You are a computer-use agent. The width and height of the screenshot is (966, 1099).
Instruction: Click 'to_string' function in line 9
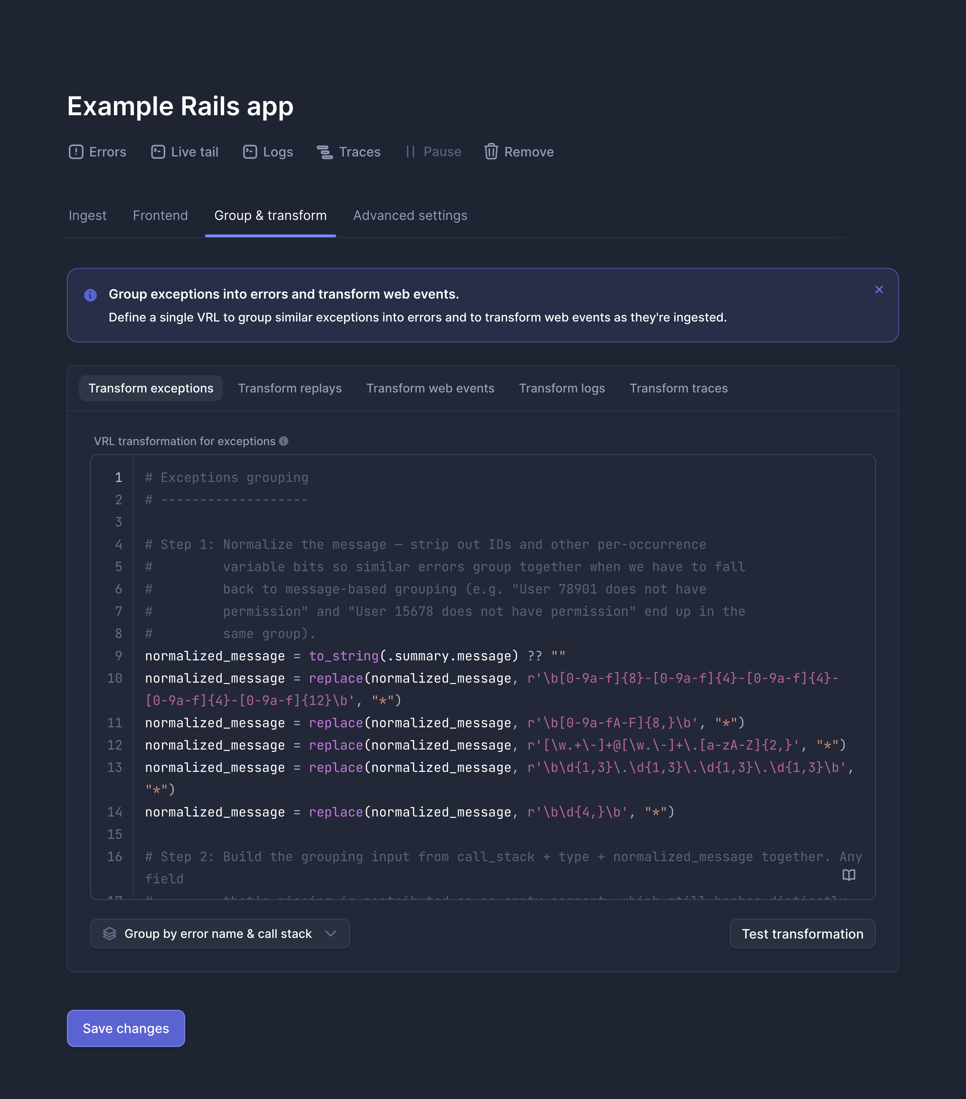pos(343,656)
